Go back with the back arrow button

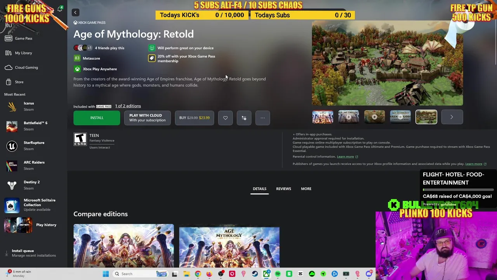coord(76,12)
